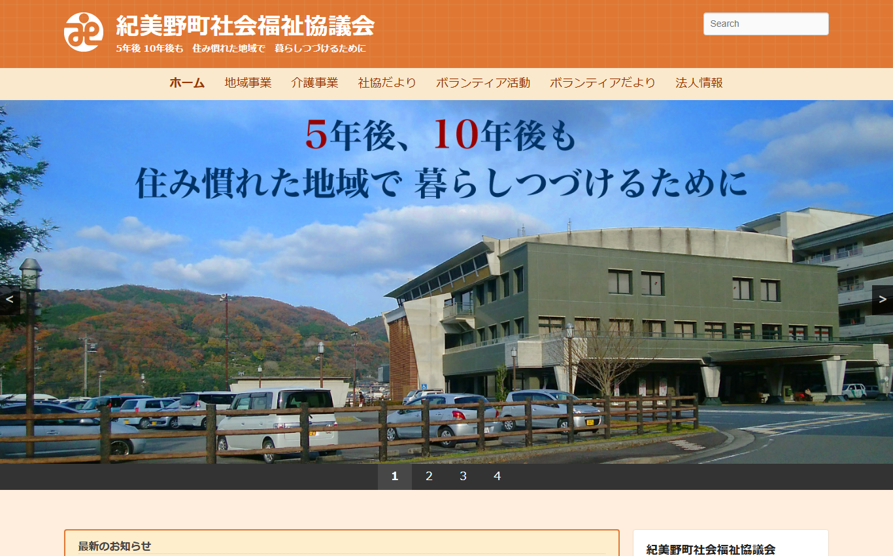Select slide 2 in the slider pager
Viewport: 893px width, 556px height.
coord(429,476)
